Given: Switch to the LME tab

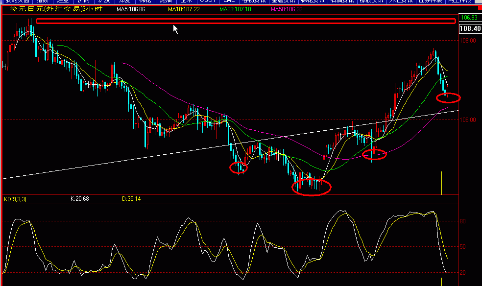Looking at the screenshot, I should (x=228, y=1).
